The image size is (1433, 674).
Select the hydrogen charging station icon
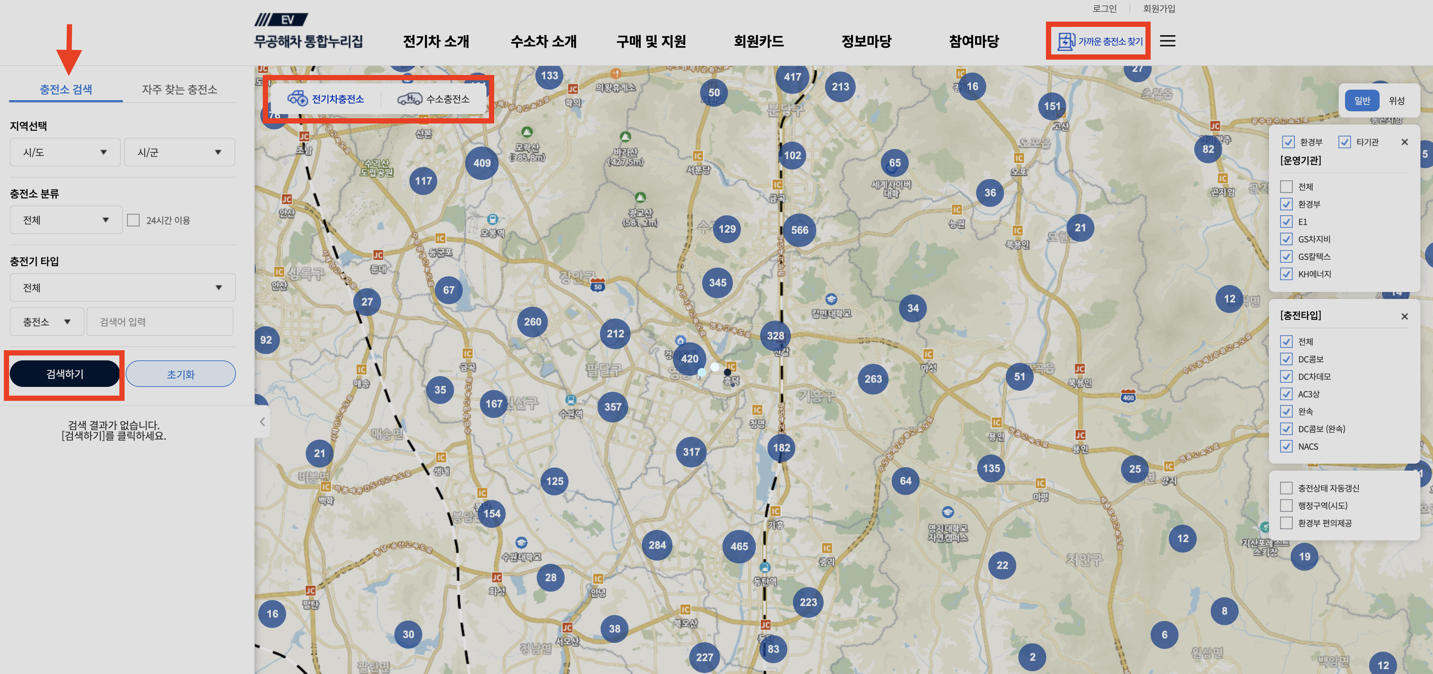pyautogui.click(x=409, y=98)
